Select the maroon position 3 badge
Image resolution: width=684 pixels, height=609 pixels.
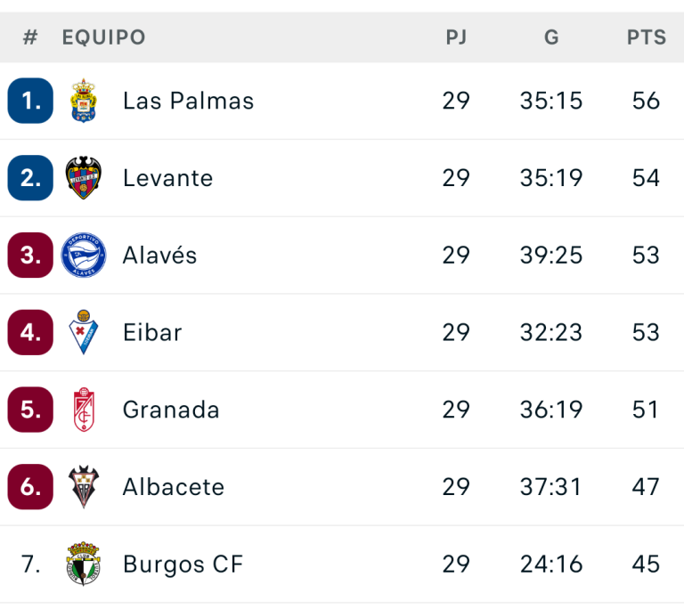pyautogui.click(x=30, y=256)
